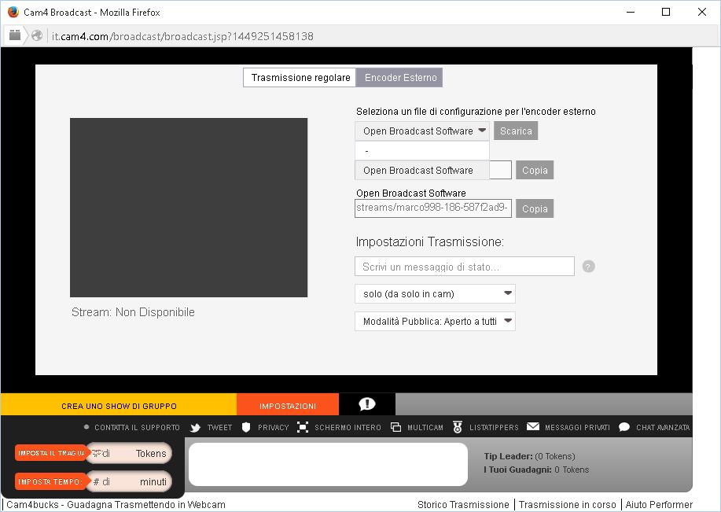Click the status message help question icon
Viewport: 721px width, 512px height.
589,267
